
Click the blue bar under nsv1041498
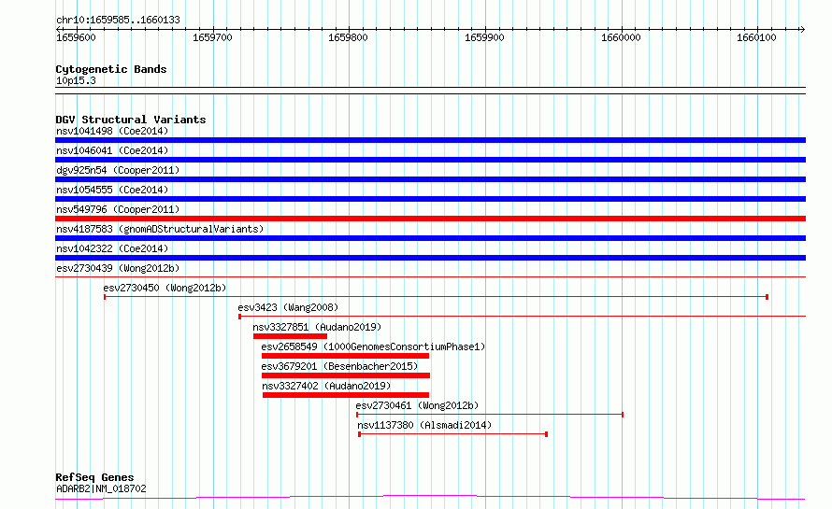point(430,140)
